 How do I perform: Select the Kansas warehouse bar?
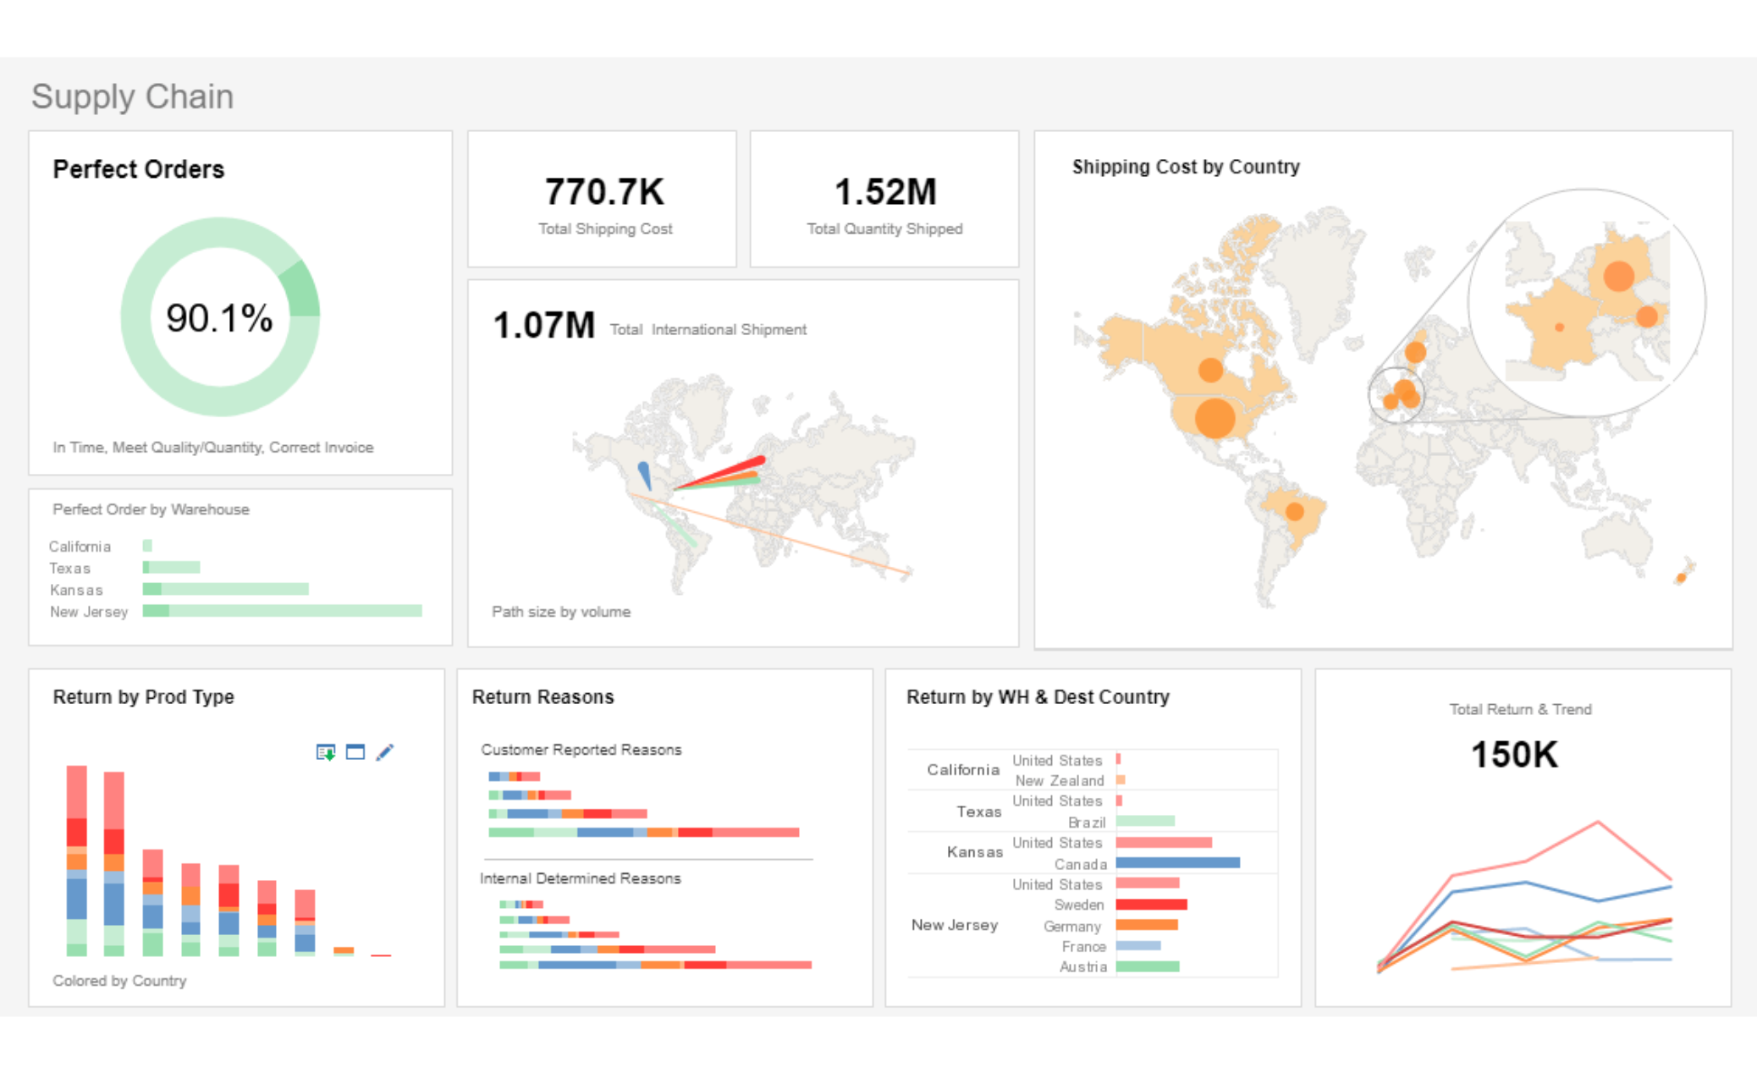[226, 589]
